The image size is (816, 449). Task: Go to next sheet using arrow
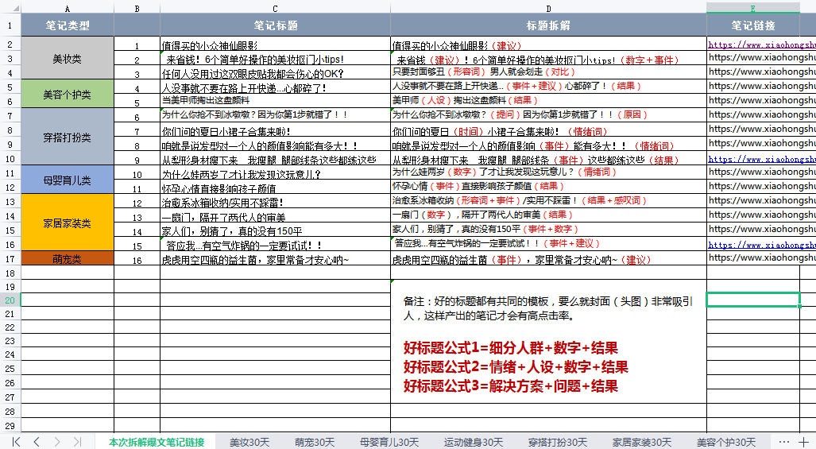tap(56, 442)
